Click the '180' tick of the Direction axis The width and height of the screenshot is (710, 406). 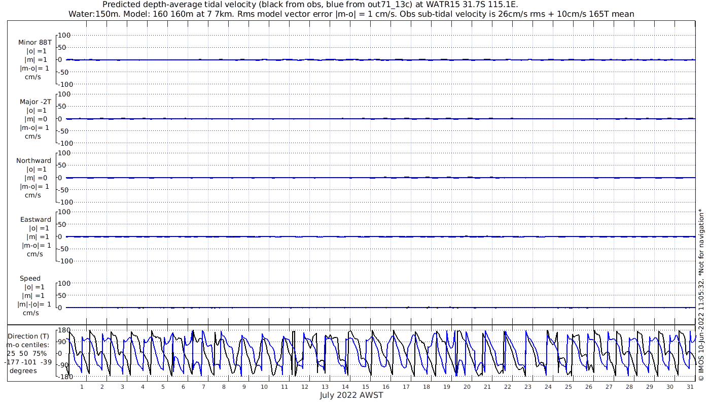point(64,330)
